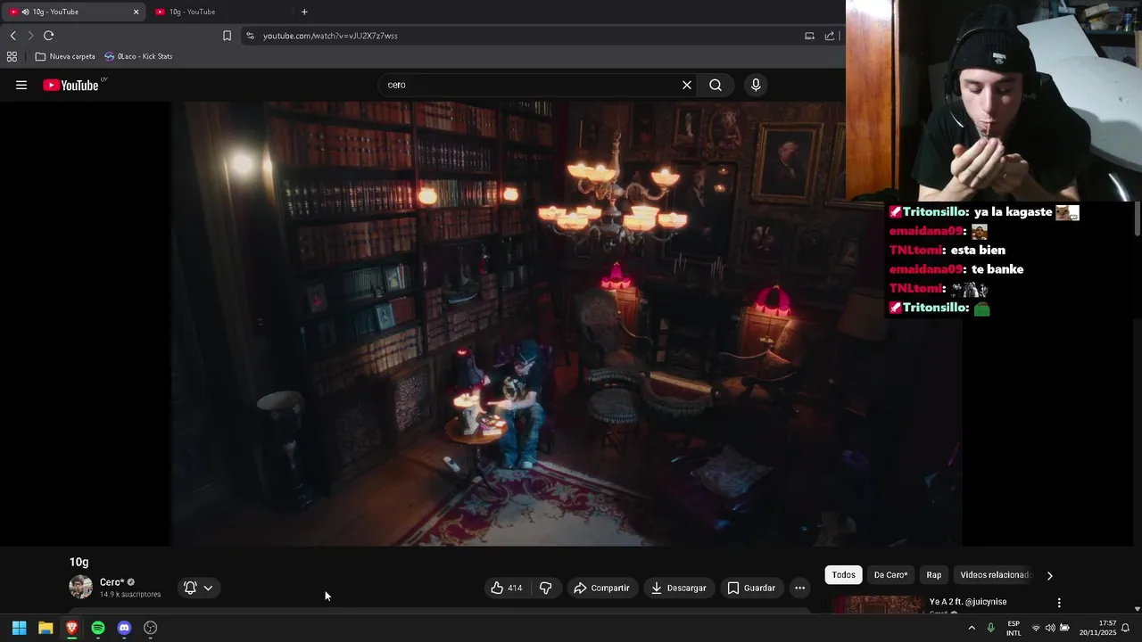Go back using the browser back arrow
1142x642 pixels.
[12, 36]
